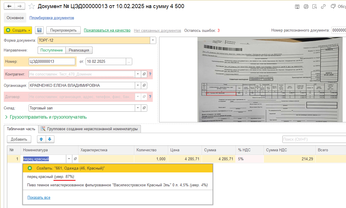Expand the Склад dropdown list
This screenshot has width=346, height=208.
pos(137,108)
